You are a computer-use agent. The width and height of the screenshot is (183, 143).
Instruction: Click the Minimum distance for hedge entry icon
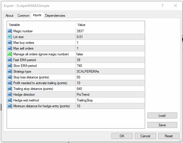tap(10, 106)
